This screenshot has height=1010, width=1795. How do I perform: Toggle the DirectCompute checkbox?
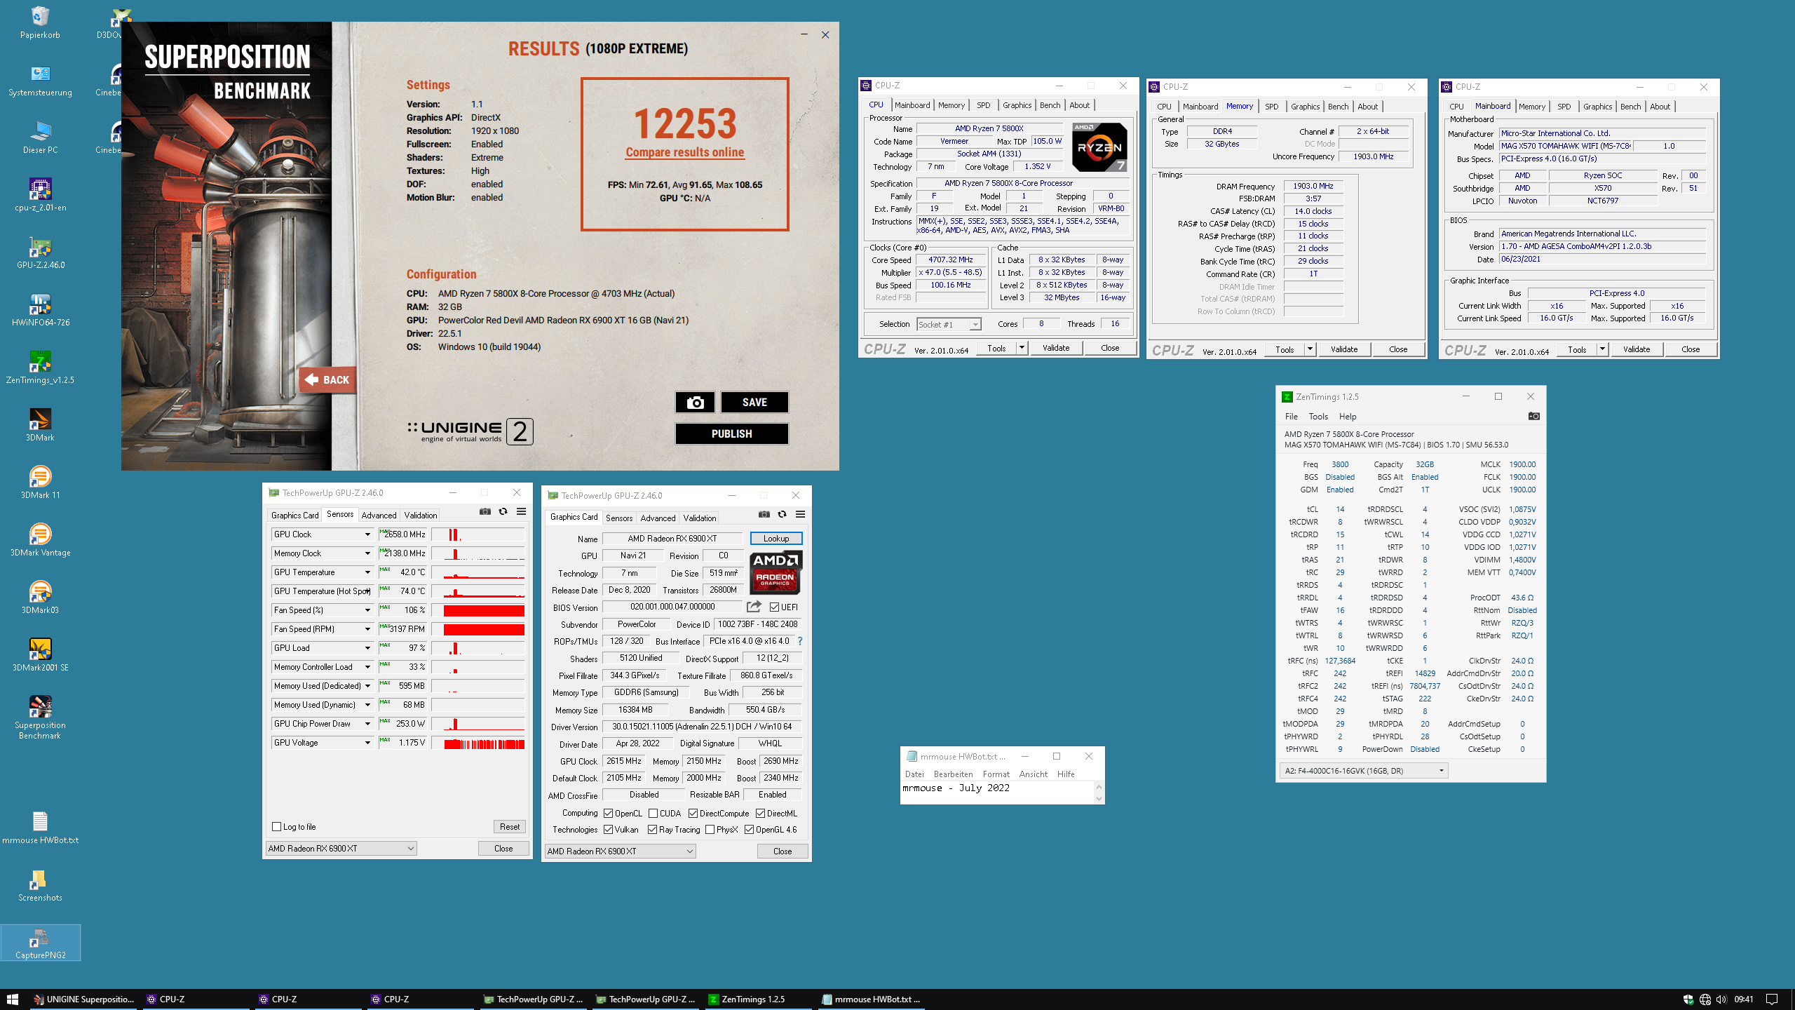point(693,813)
